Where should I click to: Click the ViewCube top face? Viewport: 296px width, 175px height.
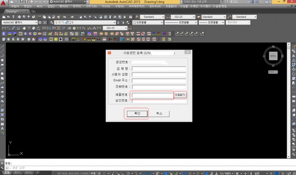coord(273,56)
